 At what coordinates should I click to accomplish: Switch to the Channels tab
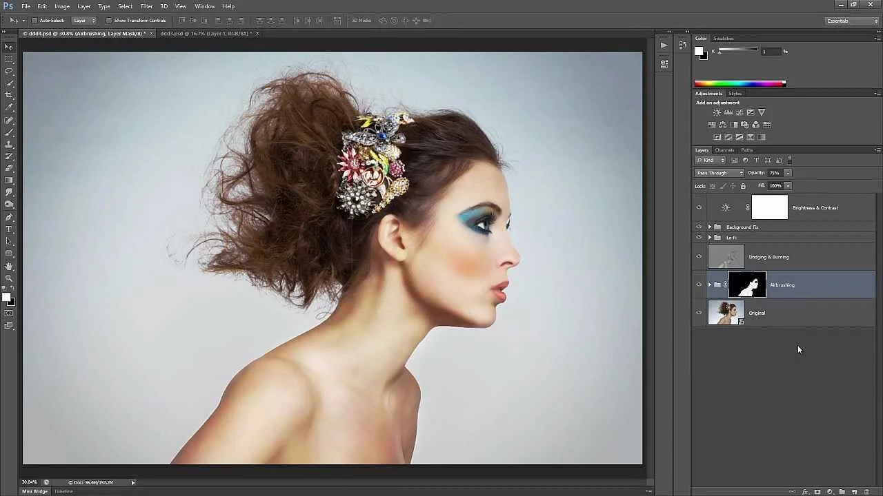point(725,149)
